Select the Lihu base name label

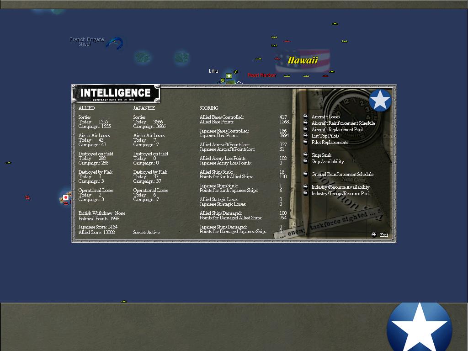(x=213, y=71)
